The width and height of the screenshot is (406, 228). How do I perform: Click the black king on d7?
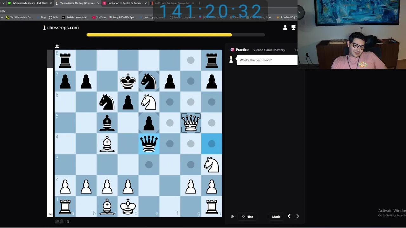tap(128, 81)
